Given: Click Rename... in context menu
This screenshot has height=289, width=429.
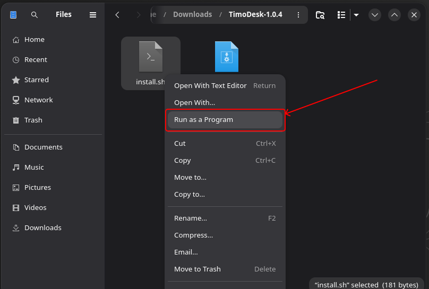Looking at the screenshot, I should coord(191,218).
